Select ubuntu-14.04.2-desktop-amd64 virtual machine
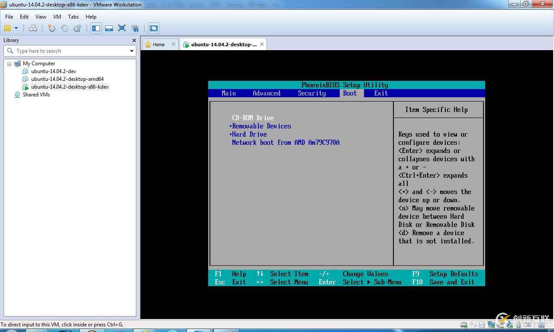Screen dimensions: 554x332 [x=68, y=79]
